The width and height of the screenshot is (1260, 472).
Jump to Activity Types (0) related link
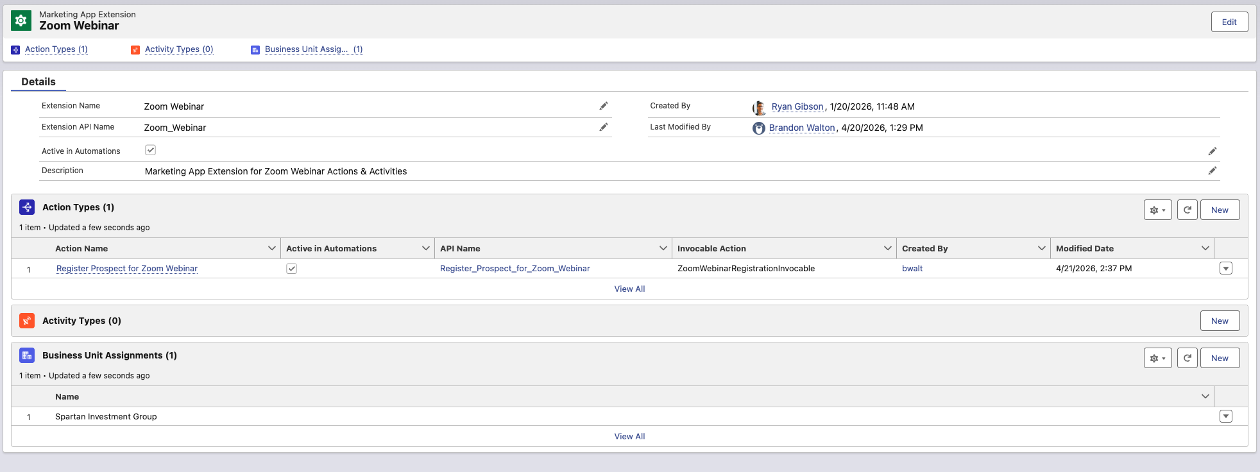click(x=179, y=49)
